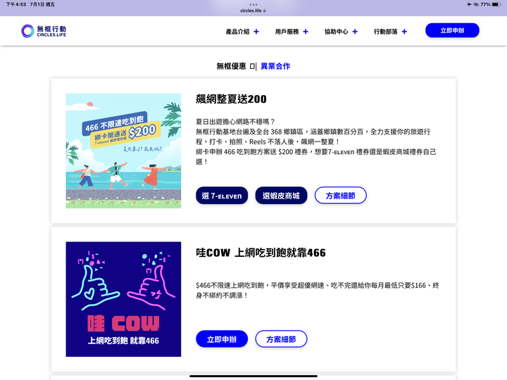Viewport: 507px width, 380px height.
Task: Switch to the 無框優惠 tab
Action: [x=231, y=66]
